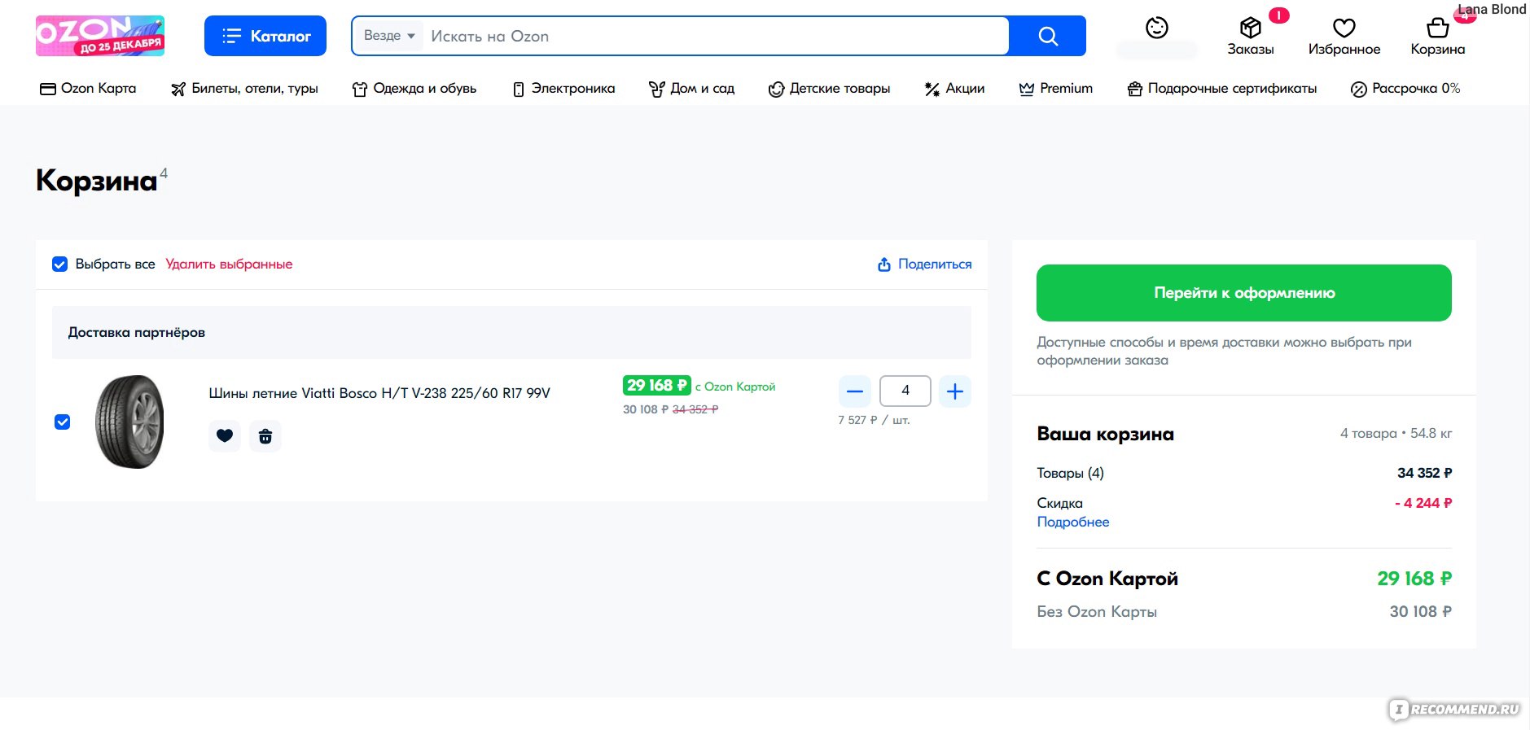The height and width of the screenshot is (730, 1530).
Task: Click the Скидка - 4 244 ₽ amount
Action: (1423, 503)
